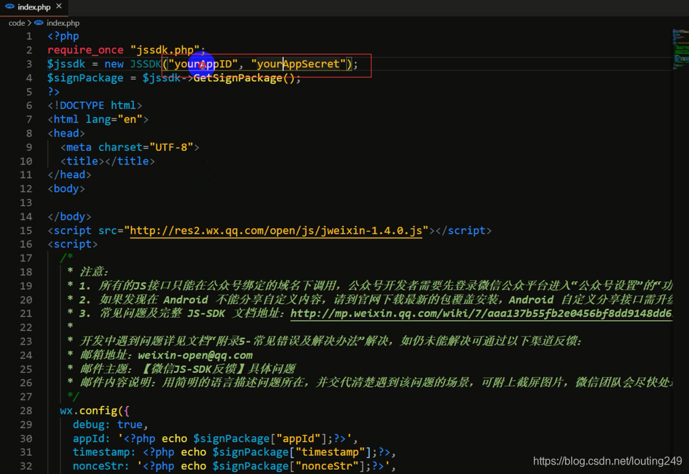Click the <script> tag on line 16
This screenshot has width=689, height=474.
pos(72,244)
